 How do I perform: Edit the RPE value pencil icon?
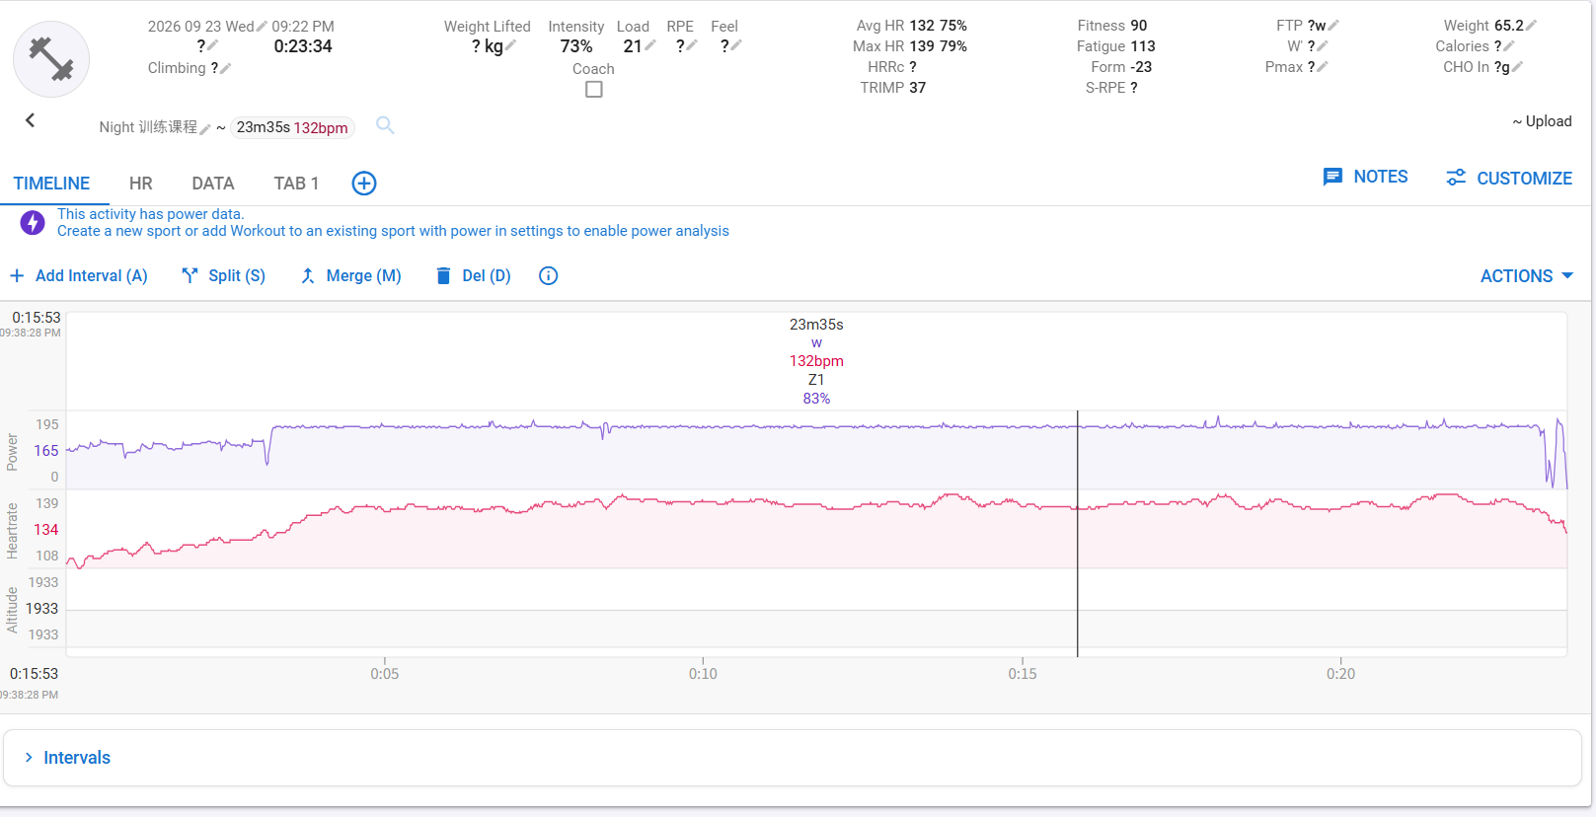tap(692, 45)
